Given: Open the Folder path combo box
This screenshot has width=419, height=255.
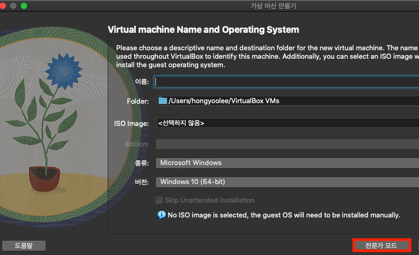Looking at the screenshot, I should tap(288, 101).
